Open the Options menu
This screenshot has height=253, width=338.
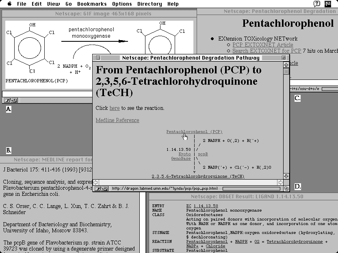[122, 4]
